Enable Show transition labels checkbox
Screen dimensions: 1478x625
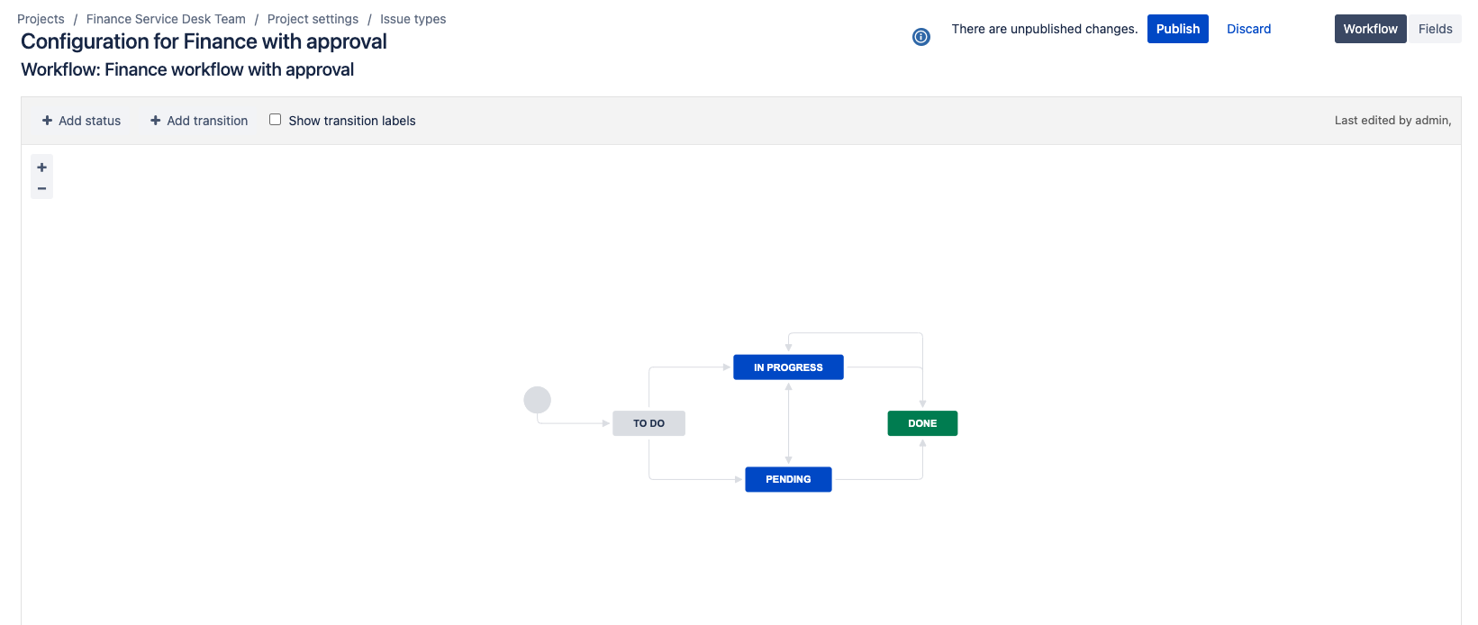pyautogui.click(x=275, y=120)
